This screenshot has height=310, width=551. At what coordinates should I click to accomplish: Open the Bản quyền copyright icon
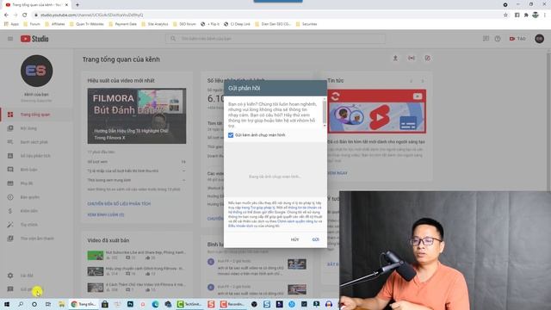click(10, 197)
